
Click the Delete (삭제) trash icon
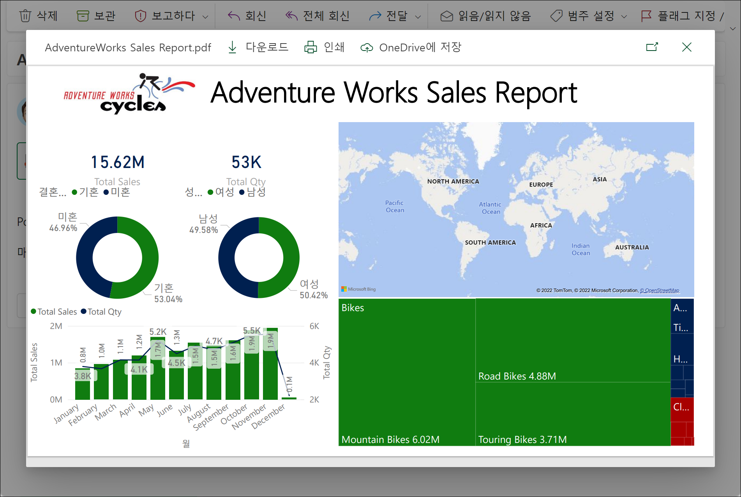[x=25, y=16]
